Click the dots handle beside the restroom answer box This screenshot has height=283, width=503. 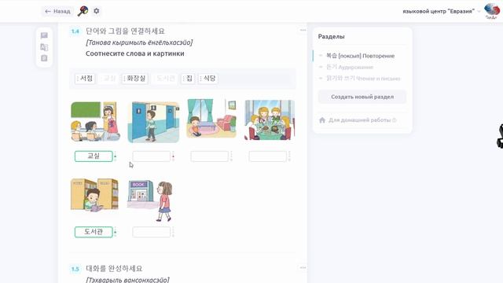(x=173, y=156)
